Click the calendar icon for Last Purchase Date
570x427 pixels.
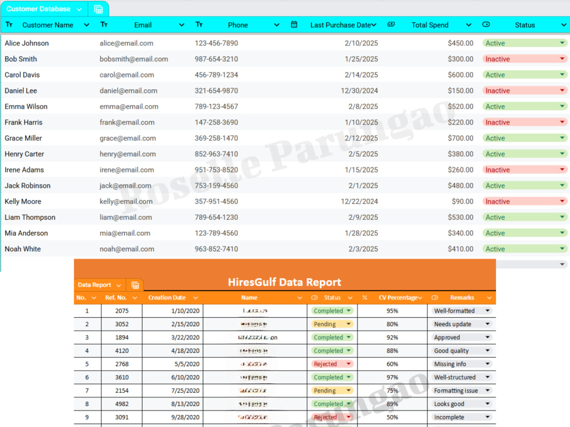tap(294, 24)
